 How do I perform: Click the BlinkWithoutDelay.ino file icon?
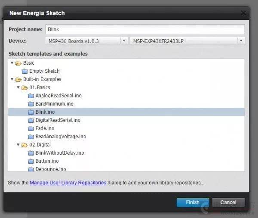click(x=31, y=153)
